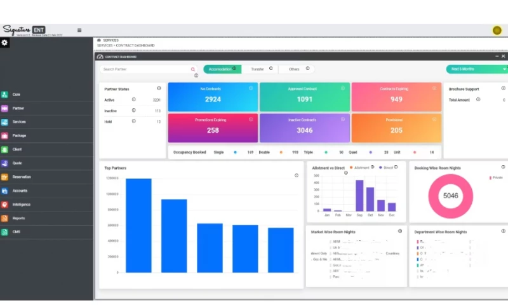Open the Services module in sidebar
This screenshot has width=508, height=305.
[x=46, y=122]
